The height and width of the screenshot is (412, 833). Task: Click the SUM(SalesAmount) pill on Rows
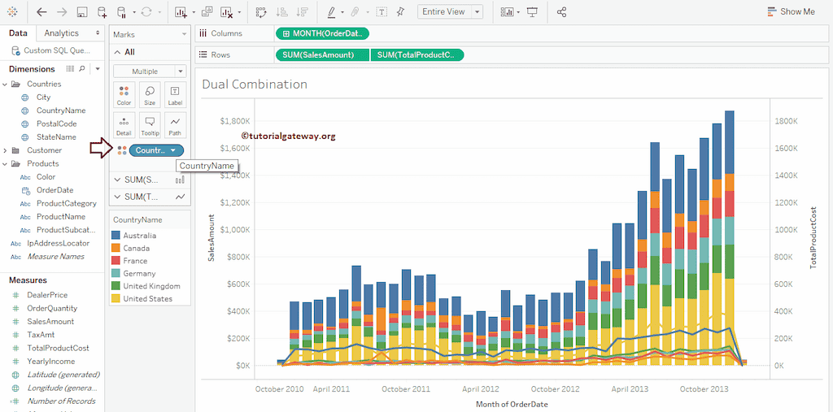(x=322, y=54)
